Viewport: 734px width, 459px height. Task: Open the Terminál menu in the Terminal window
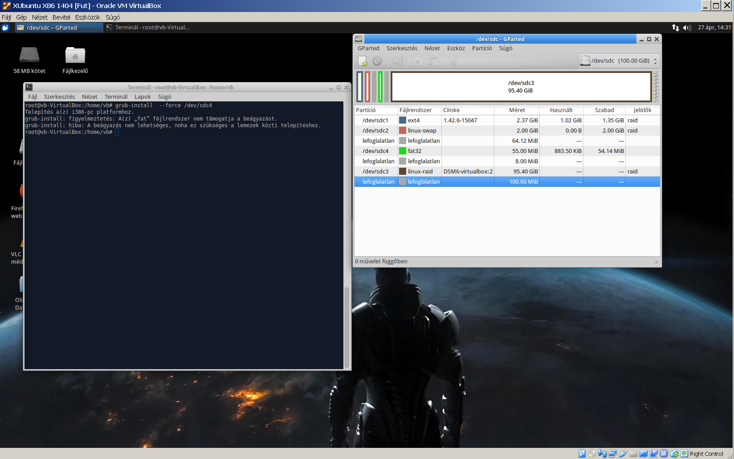(116, 97)
